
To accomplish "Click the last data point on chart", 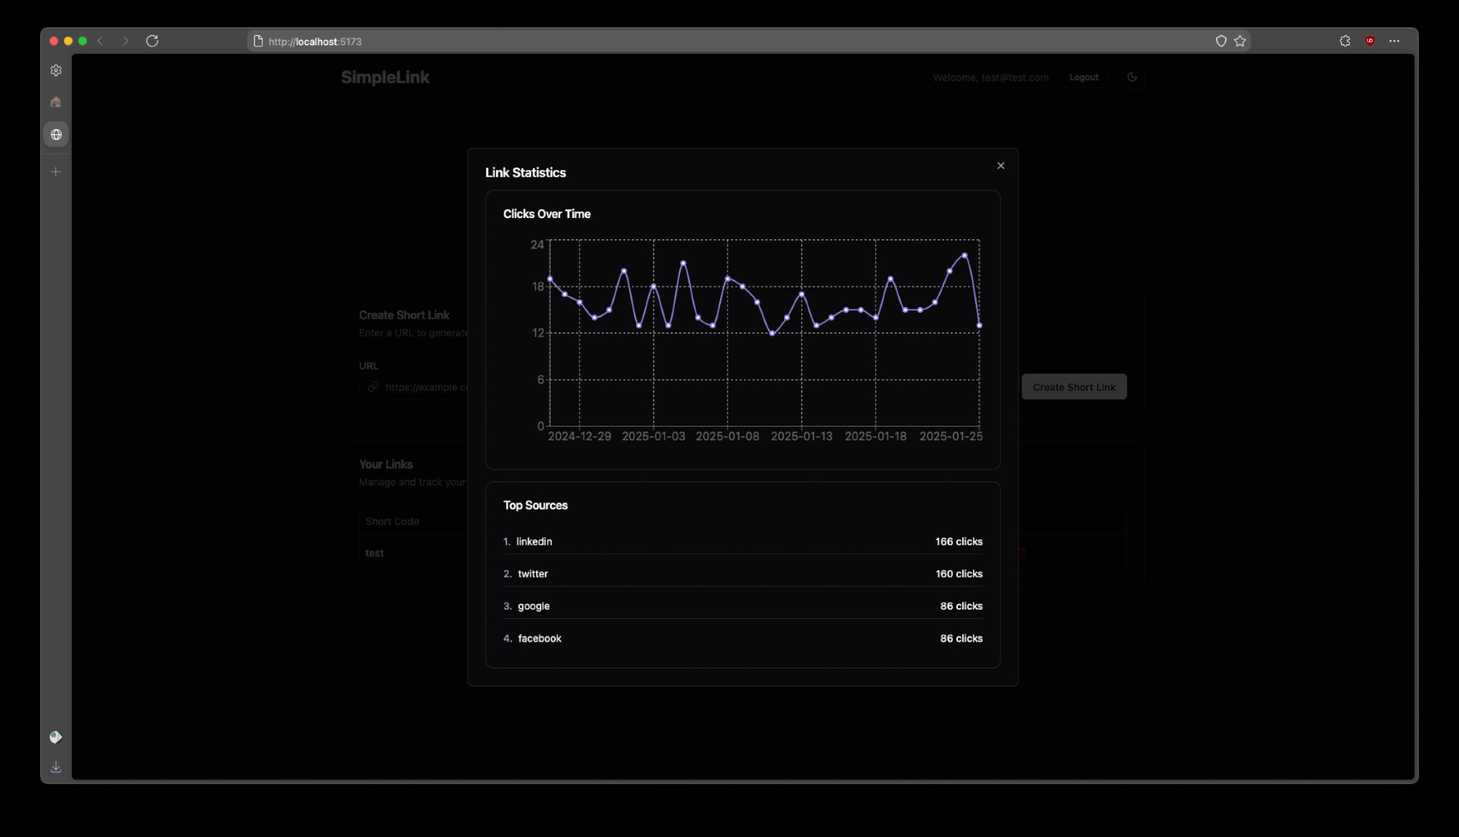I will click(979, 326).
